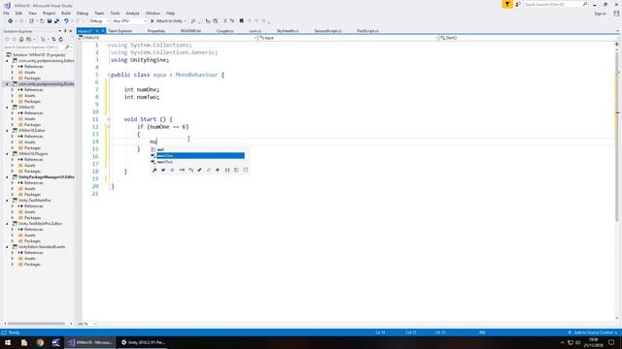Click Sync with Active Document icon
Screen dimensions: 622x349
point(53,39)
